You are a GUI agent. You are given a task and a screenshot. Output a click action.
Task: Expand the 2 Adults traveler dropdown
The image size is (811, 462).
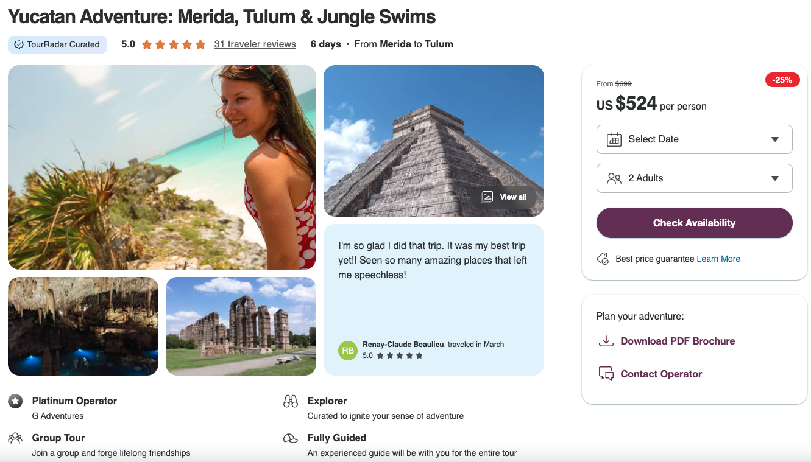pos(694,178)
